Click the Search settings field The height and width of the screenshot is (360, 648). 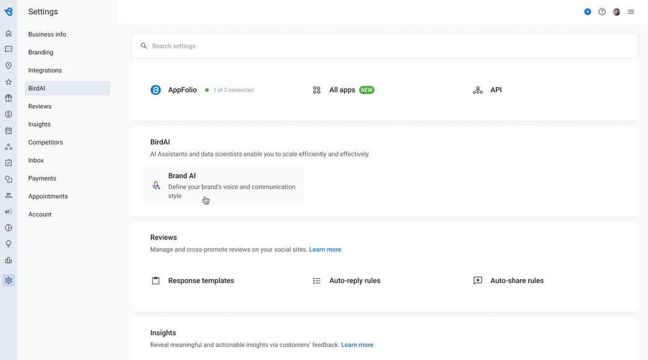(x=384, y=46)
